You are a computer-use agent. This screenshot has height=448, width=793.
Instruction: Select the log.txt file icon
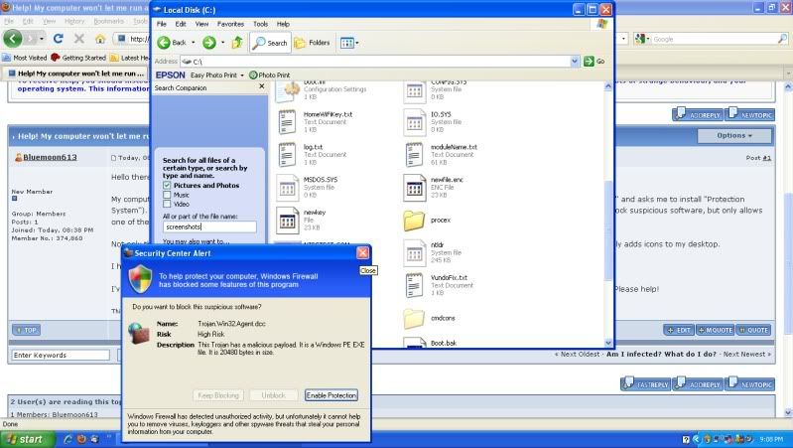287,154
